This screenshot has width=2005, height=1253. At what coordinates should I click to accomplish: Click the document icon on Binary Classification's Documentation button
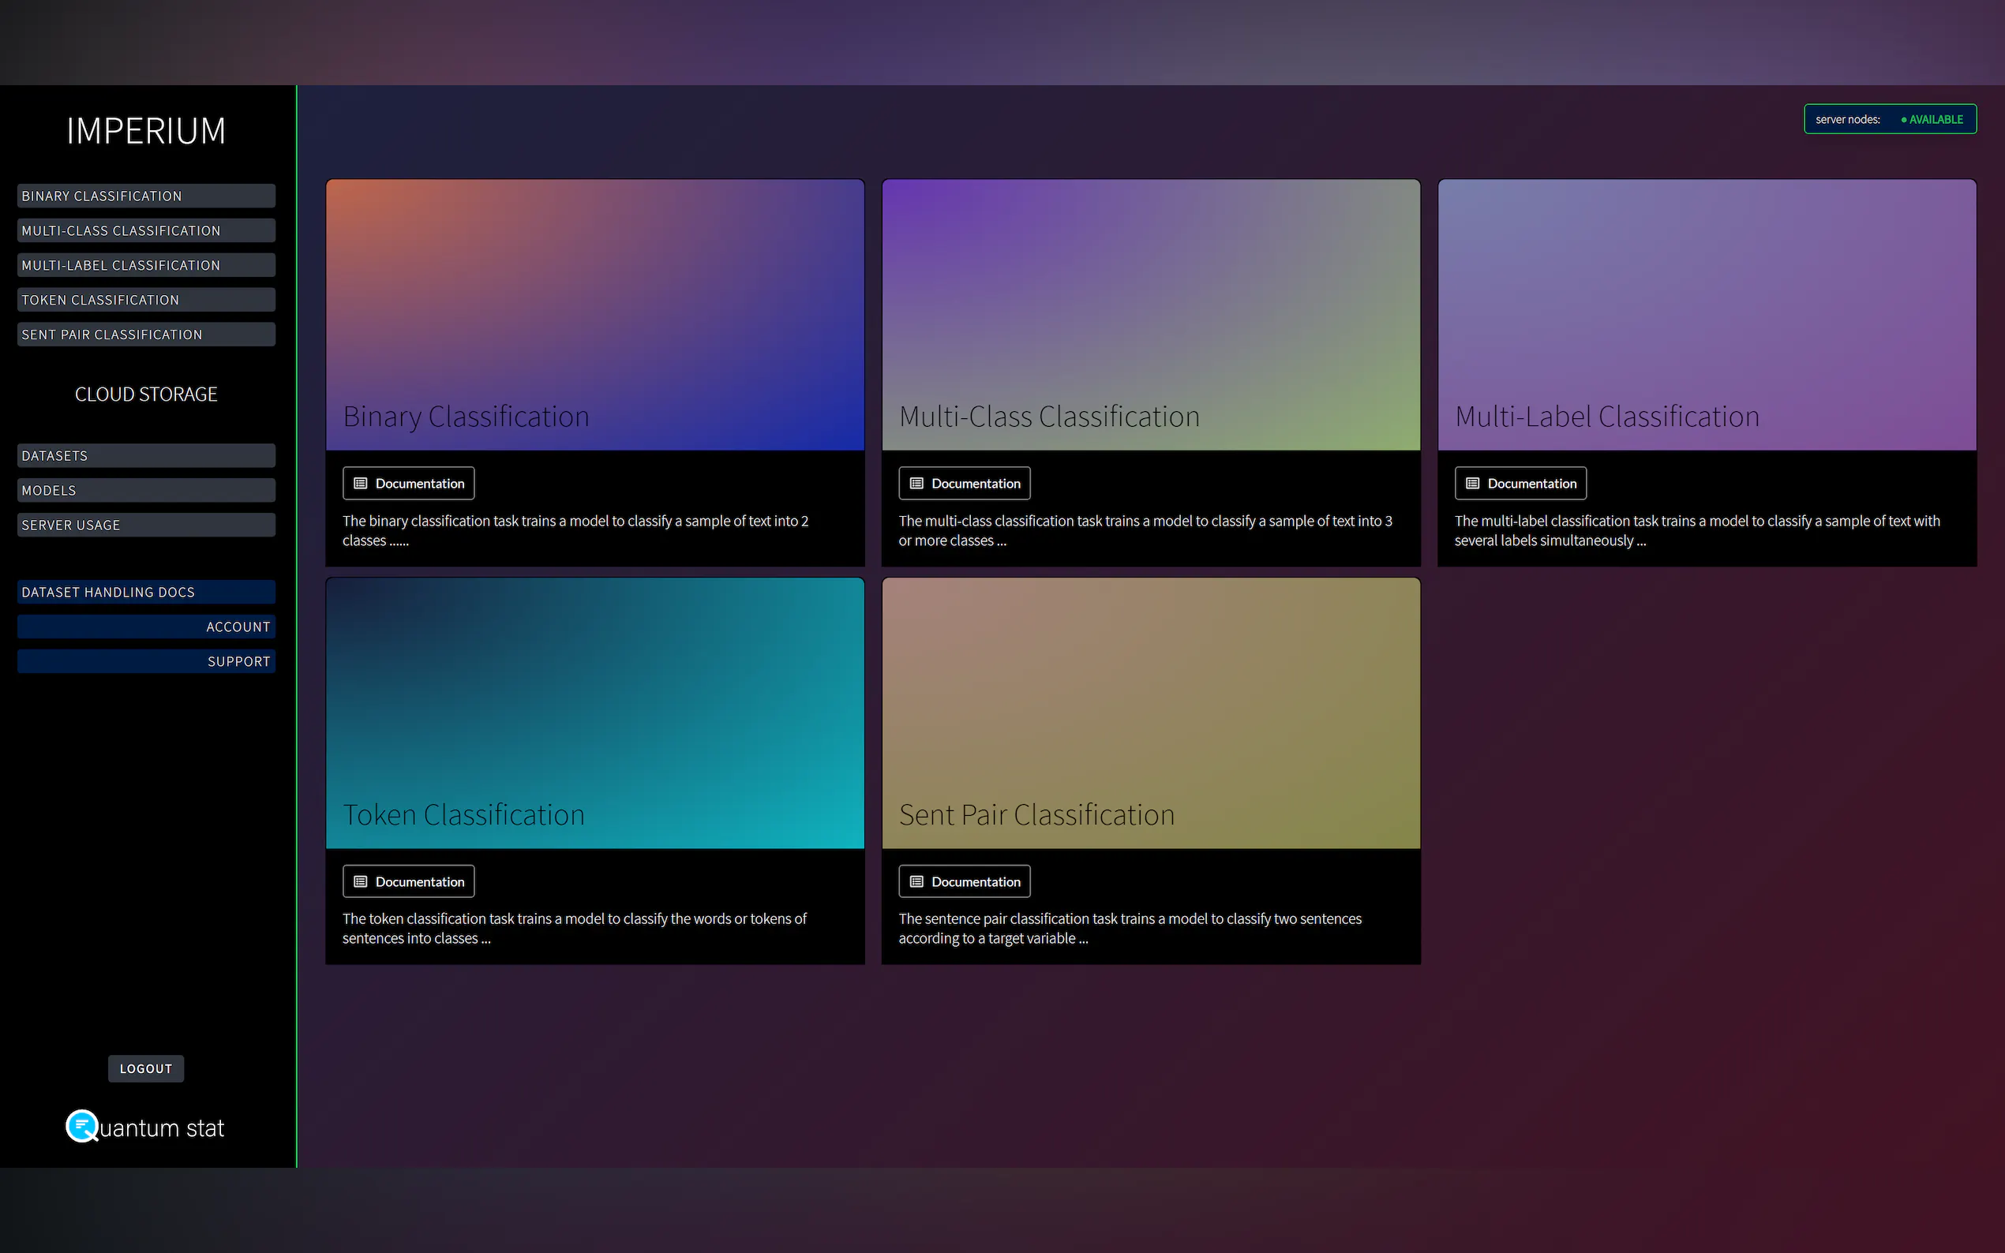pyautogui.click(x=361, y=483)
